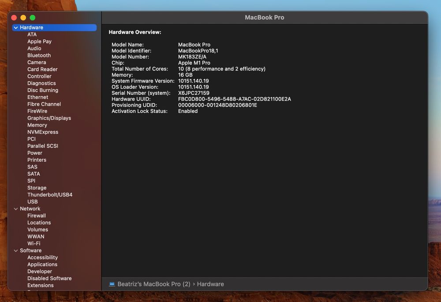The height and width of the screenshot is (302, 441).
Task: Select Camera in the sidebar
Action: point(37,63)
